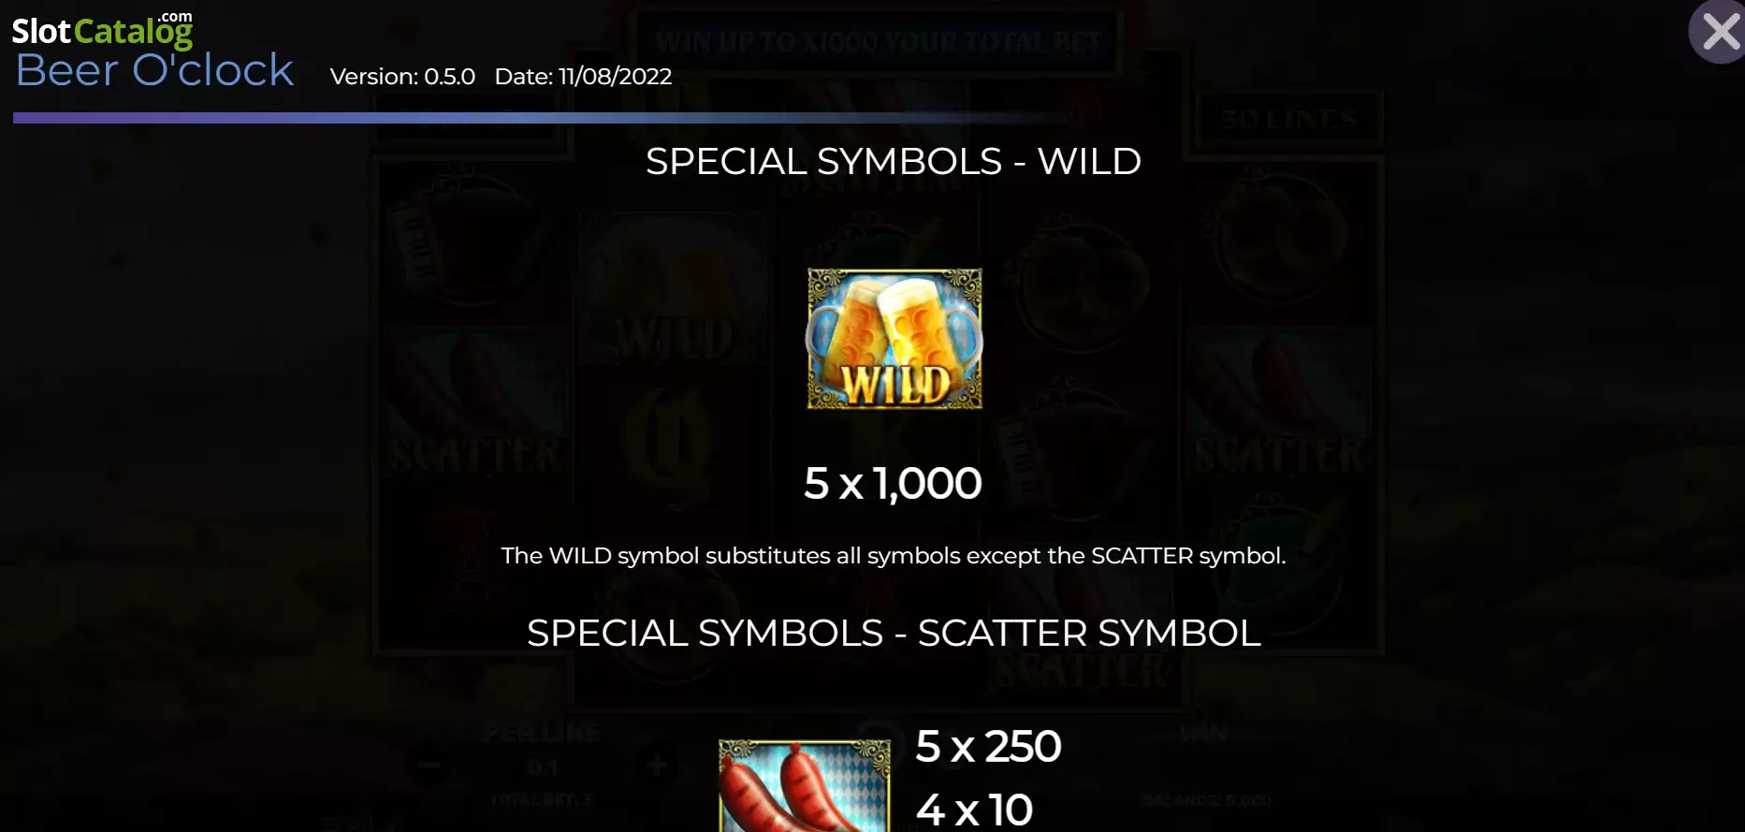The width and height of the screenshot is (1745, 832).
Task: Click the WILD substitutes description text
Action: (894, 556)
